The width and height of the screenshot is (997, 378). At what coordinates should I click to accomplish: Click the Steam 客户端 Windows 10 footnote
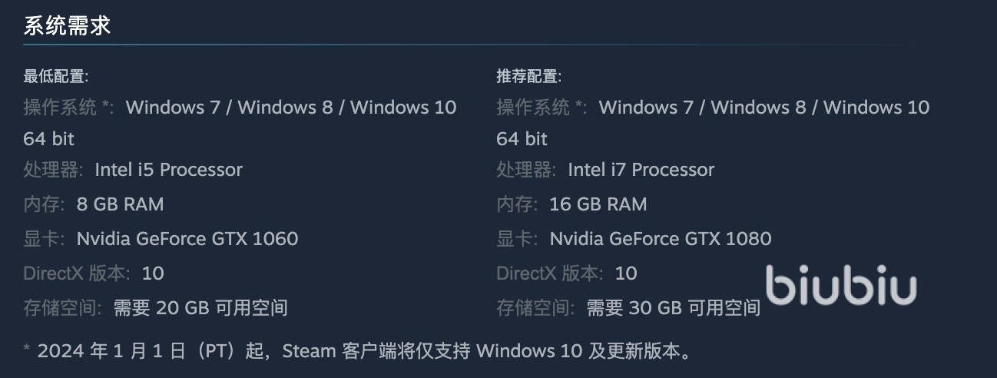tap(357, 351)
